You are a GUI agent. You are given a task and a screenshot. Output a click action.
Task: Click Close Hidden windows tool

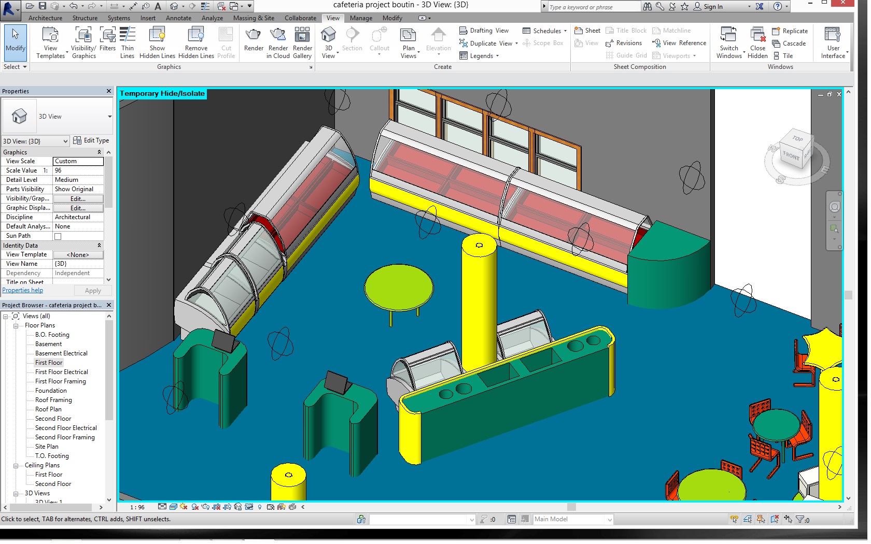tap(757, 42)
